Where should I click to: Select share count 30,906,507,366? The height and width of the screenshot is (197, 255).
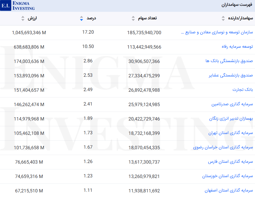pos(144,61)
